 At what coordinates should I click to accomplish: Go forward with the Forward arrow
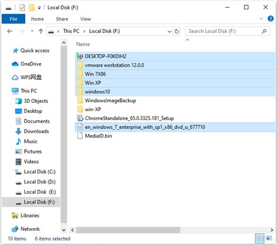22,31
